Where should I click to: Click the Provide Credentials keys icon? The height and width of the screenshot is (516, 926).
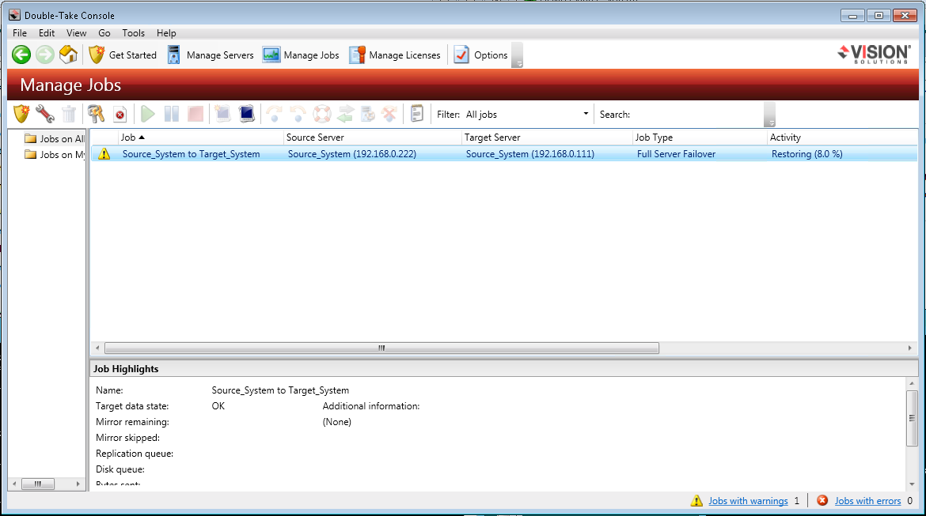96,115
